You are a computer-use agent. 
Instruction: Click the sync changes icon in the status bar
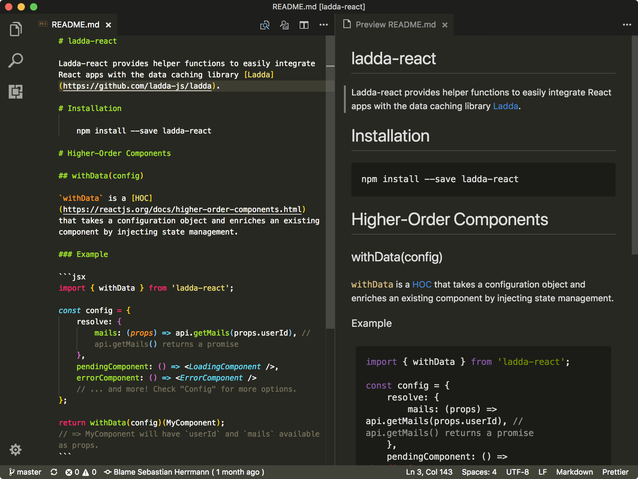[x=54, y=472]
